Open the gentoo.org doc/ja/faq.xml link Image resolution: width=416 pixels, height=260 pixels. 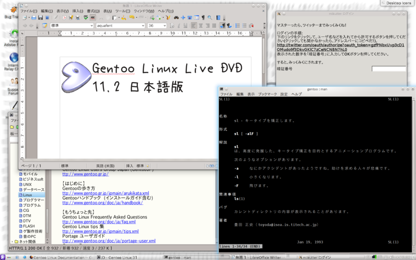(99, 222)
